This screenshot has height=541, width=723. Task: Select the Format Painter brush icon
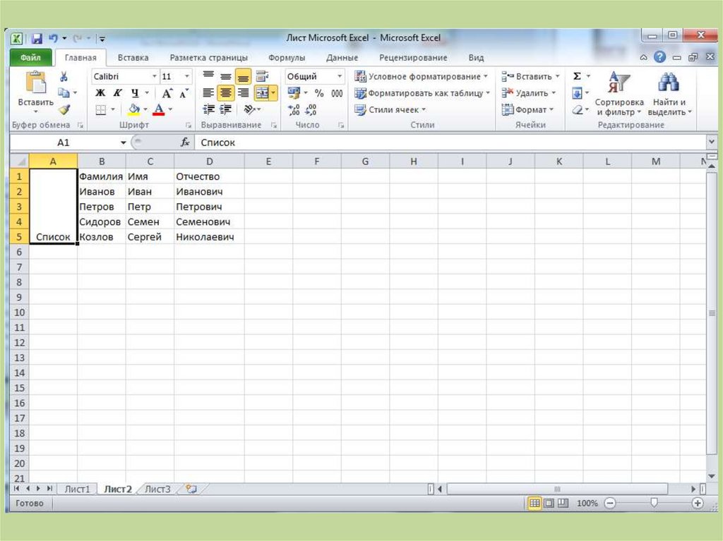(64, 109)
